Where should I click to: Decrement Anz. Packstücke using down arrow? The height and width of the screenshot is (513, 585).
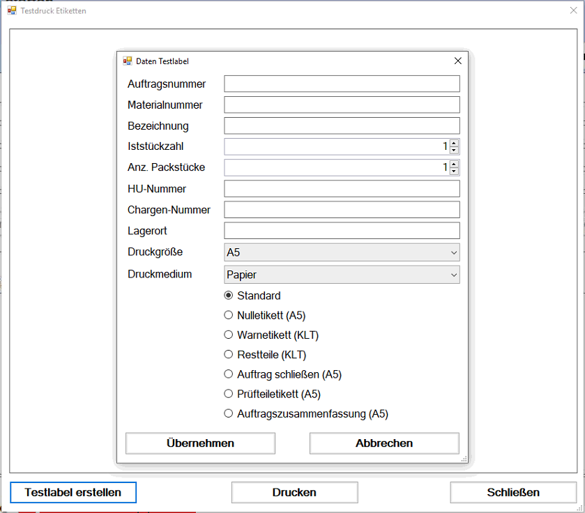coord(454,171)
